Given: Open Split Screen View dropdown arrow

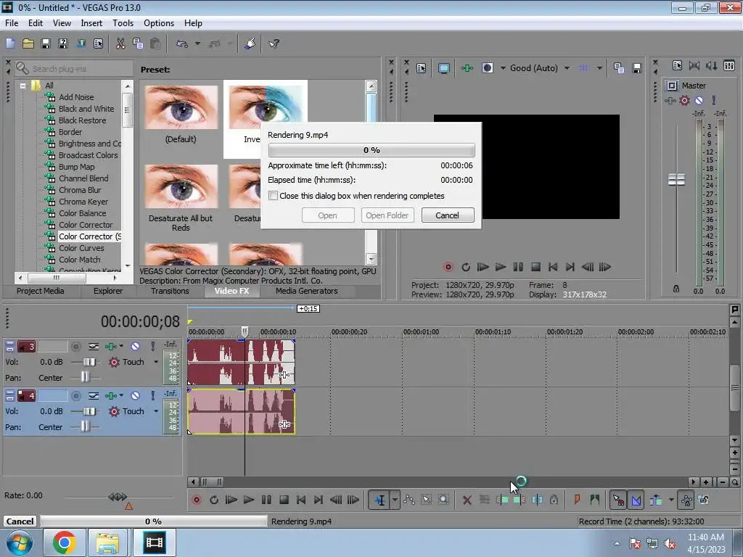Looking at the screenshot, I should [503, 68].
